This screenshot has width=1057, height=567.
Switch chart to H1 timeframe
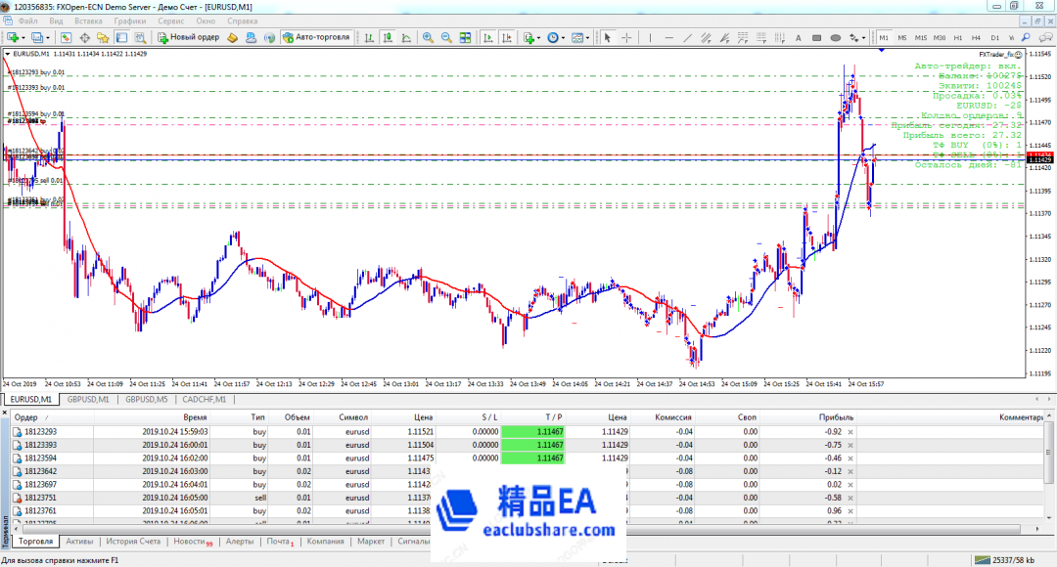coord(957,38)
